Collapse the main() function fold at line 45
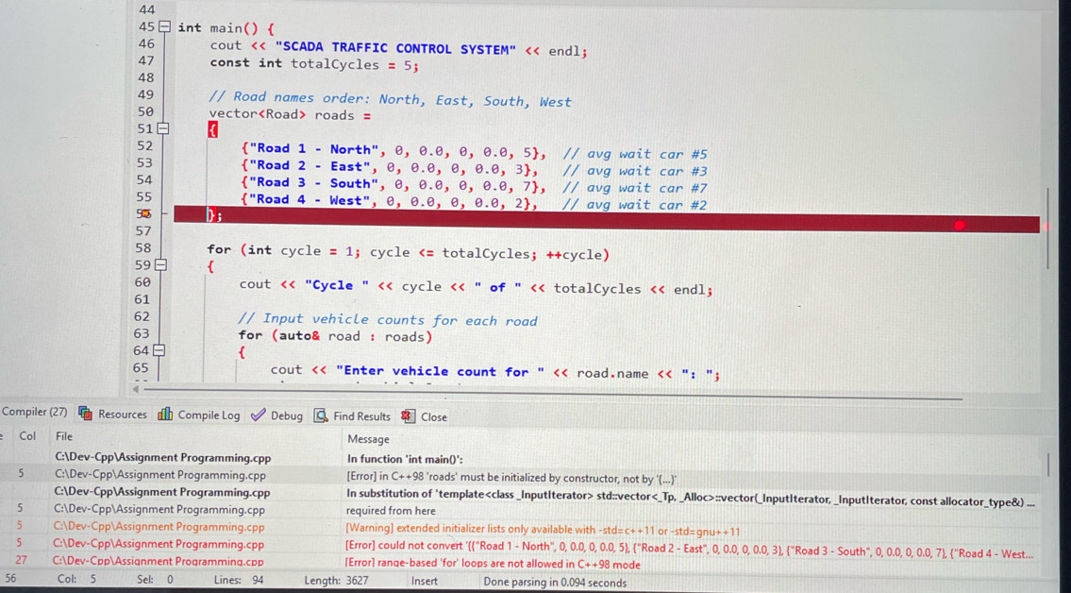 point(164,27)
